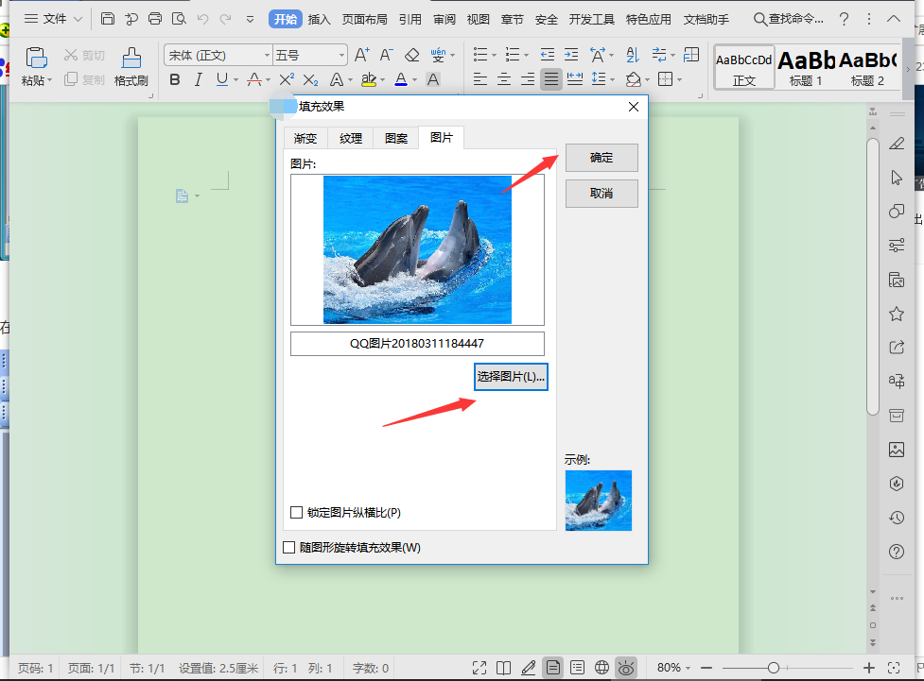Screen dimensions: 924x681
Task: Confirm with the 确定 button
Action: pos(601,158)
